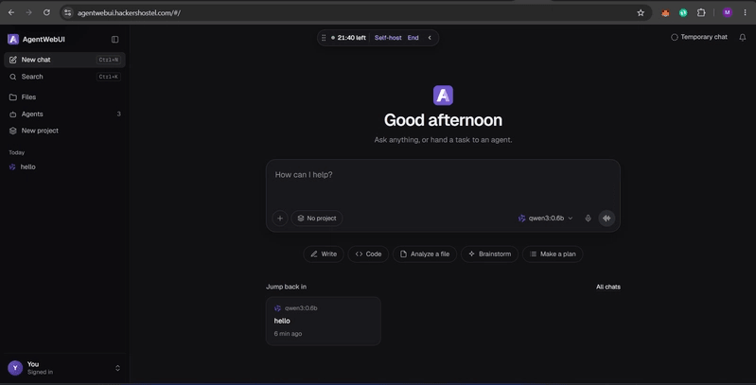756x385 pixels.
Task: Collapse the sidebar with the panel icon
Action: (114, 39)
